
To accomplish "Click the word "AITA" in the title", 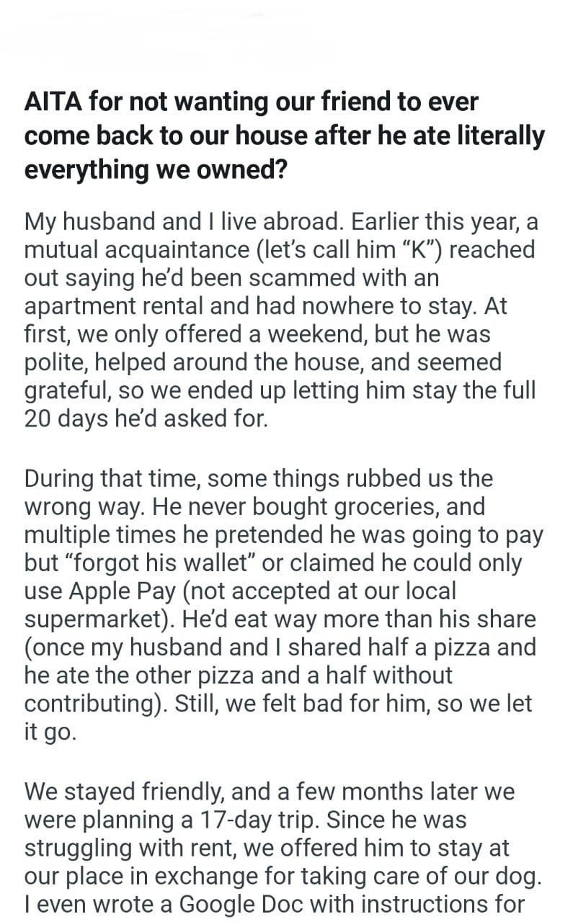I will (53, 102).
